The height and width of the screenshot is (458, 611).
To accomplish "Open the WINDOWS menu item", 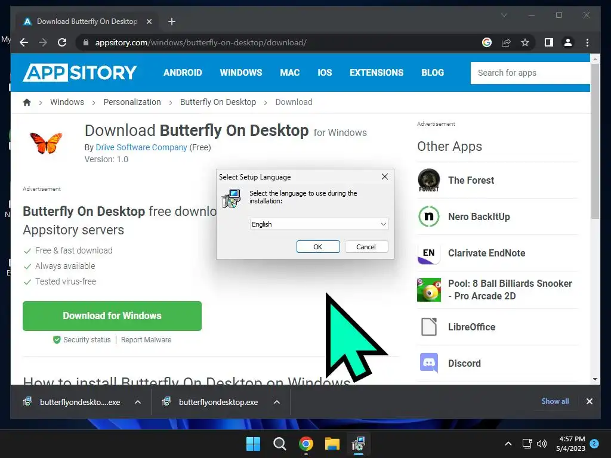I will tap(241, 72).
